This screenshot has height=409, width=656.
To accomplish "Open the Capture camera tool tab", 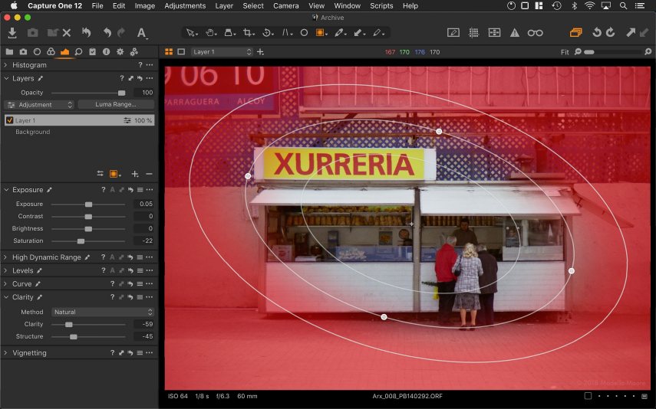I will [x=23, y=52].
